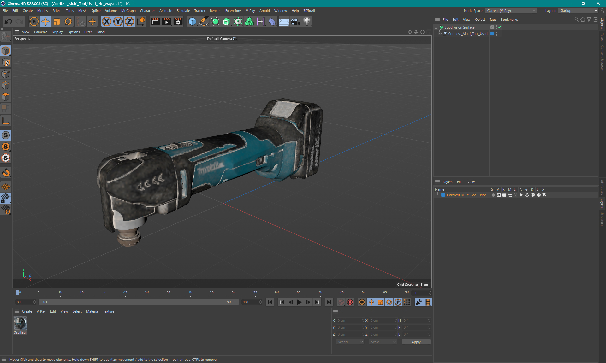Image resolution: width=606 pixels, height=363 pixels.
Task: Select the Live Selection tool
Action: [34, 21]
